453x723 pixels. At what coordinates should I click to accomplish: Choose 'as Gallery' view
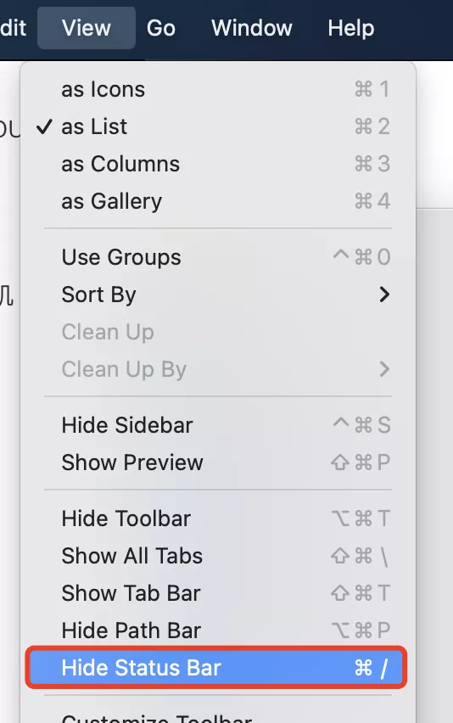pos(218,201)
